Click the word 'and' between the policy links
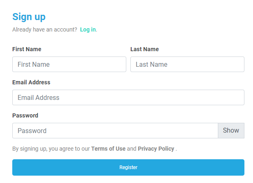The width and height of the screenshot is (253, 183). pos(132,149)
